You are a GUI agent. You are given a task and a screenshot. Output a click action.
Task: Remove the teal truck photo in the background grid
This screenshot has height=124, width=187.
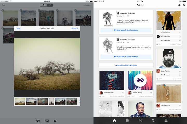[39, 10]
